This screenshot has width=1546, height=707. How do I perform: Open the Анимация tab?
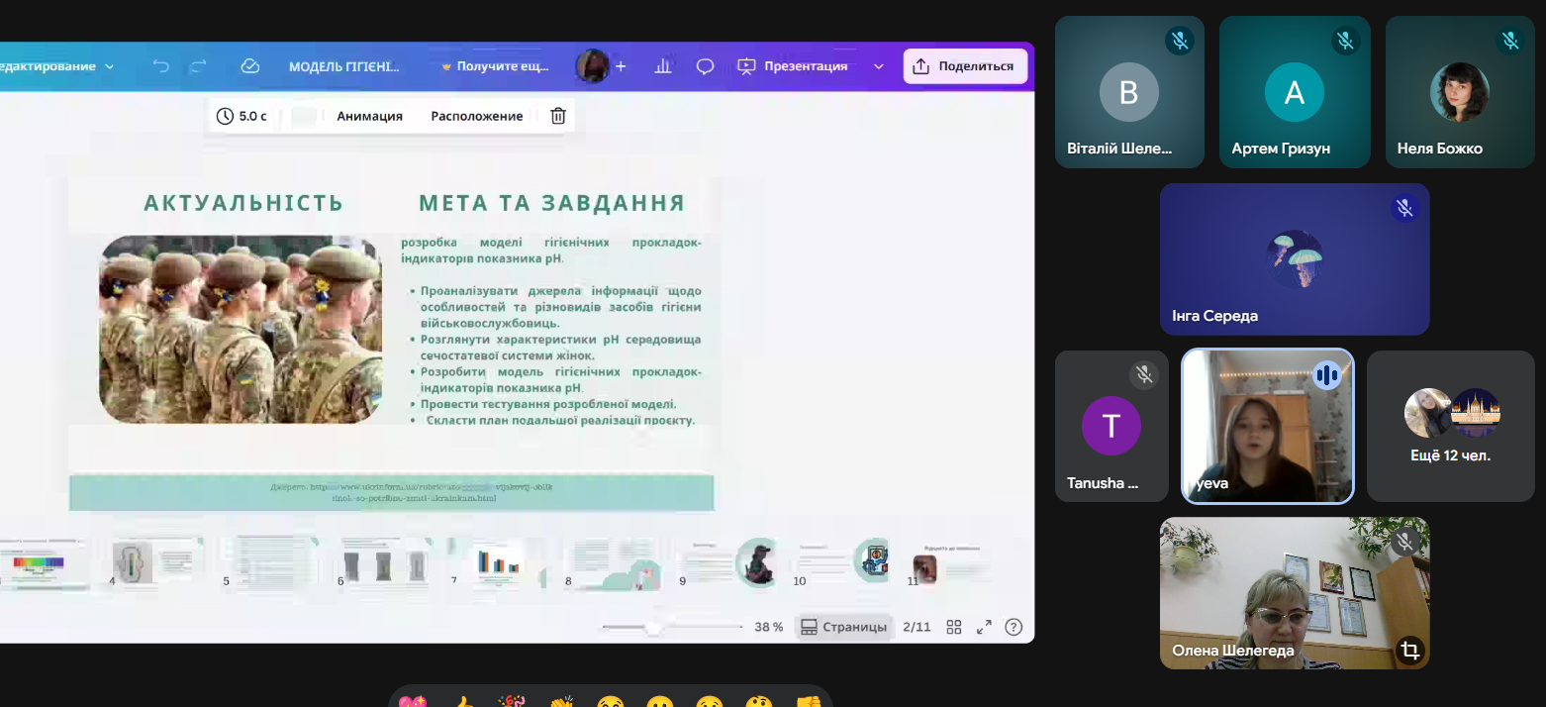point(369,116)
